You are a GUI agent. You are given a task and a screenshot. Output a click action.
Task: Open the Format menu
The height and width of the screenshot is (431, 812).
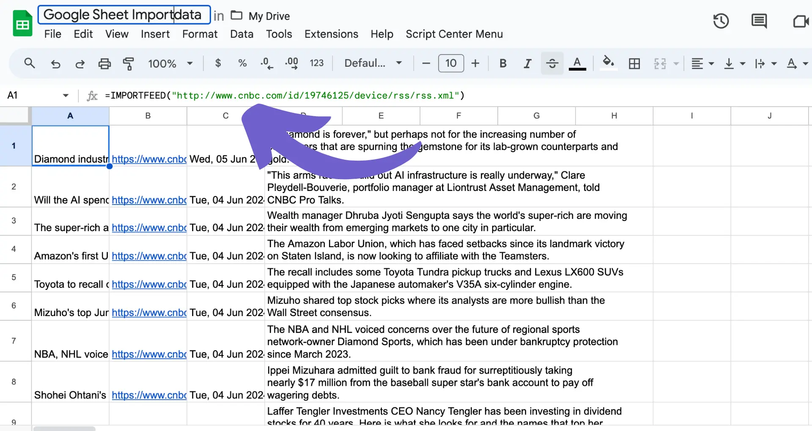pyautogui.click(x=200, y=34)
